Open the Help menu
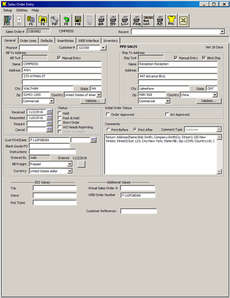Viewport: 230px width, 298px height. [x=35, y=10]
